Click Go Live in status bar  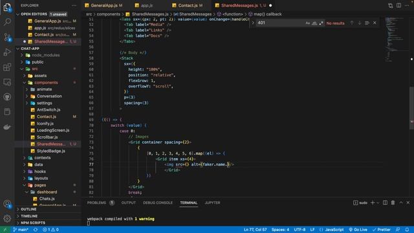tap(358, 230)
